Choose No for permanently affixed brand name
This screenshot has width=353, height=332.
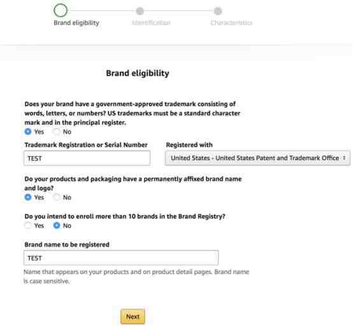[56, 197]
